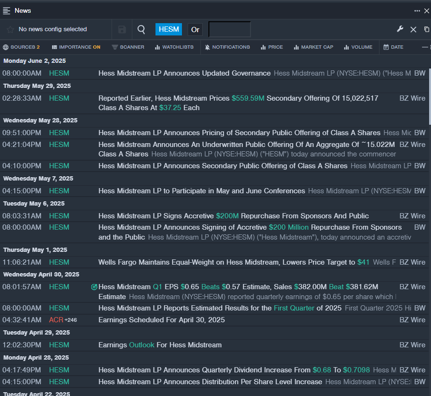
Task: Open news settings with the wrench icon
Action: 400,29
